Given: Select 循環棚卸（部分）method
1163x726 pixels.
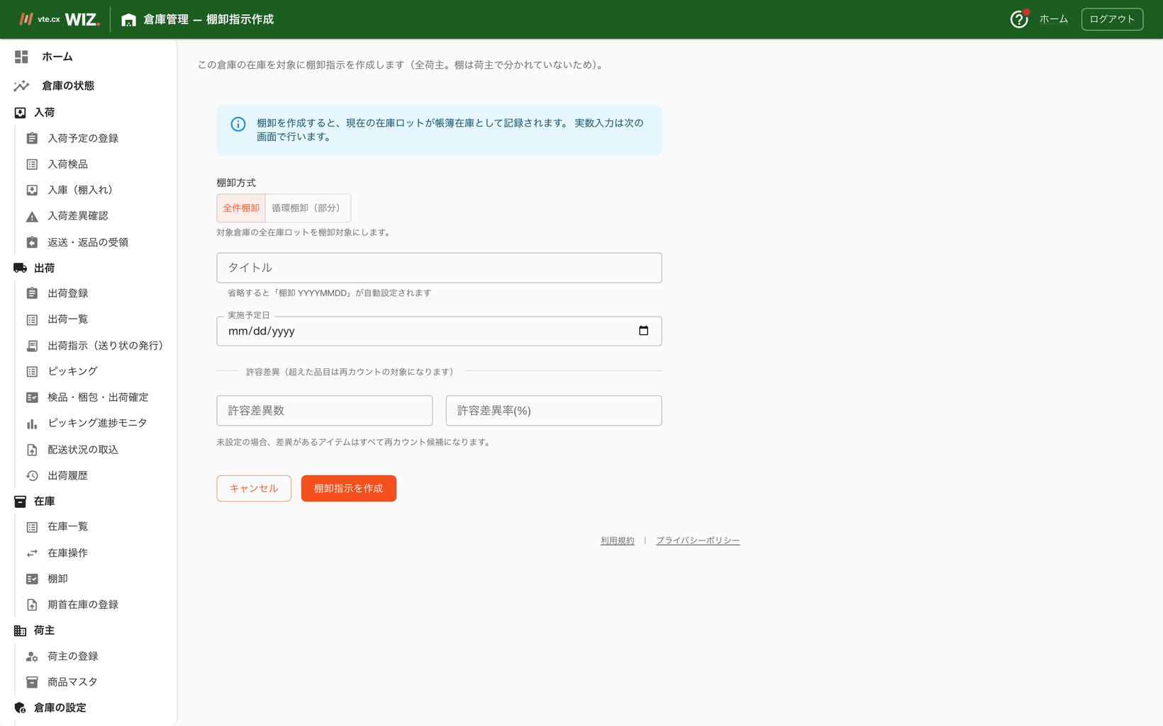Looking at the screenshot, I should (x=308, y=208).
